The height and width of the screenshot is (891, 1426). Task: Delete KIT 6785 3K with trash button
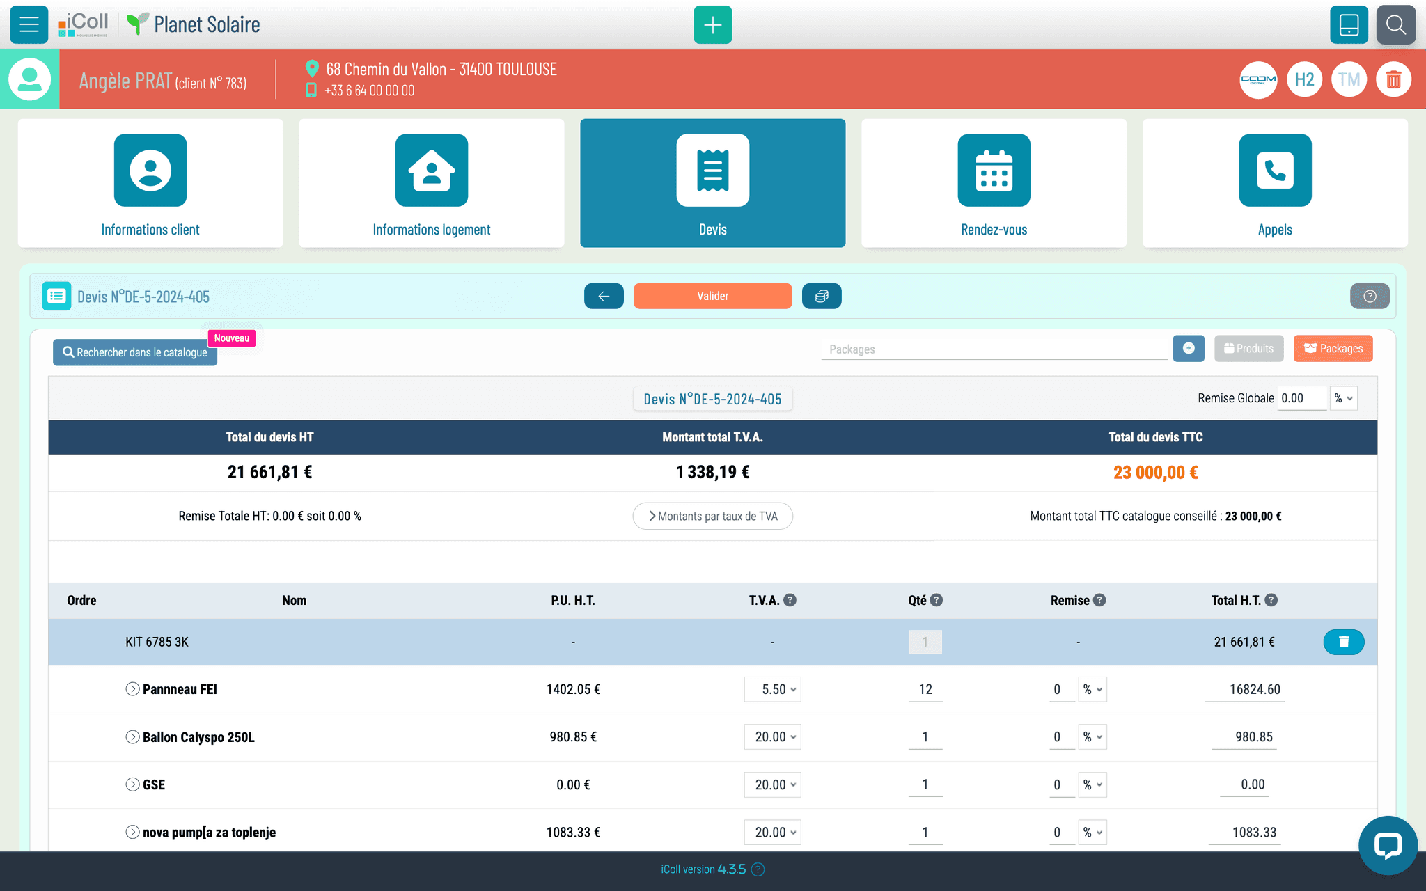[x=1344, y=642]
